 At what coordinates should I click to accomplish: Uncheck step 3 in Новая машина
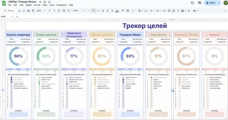[x=39, y=82]
